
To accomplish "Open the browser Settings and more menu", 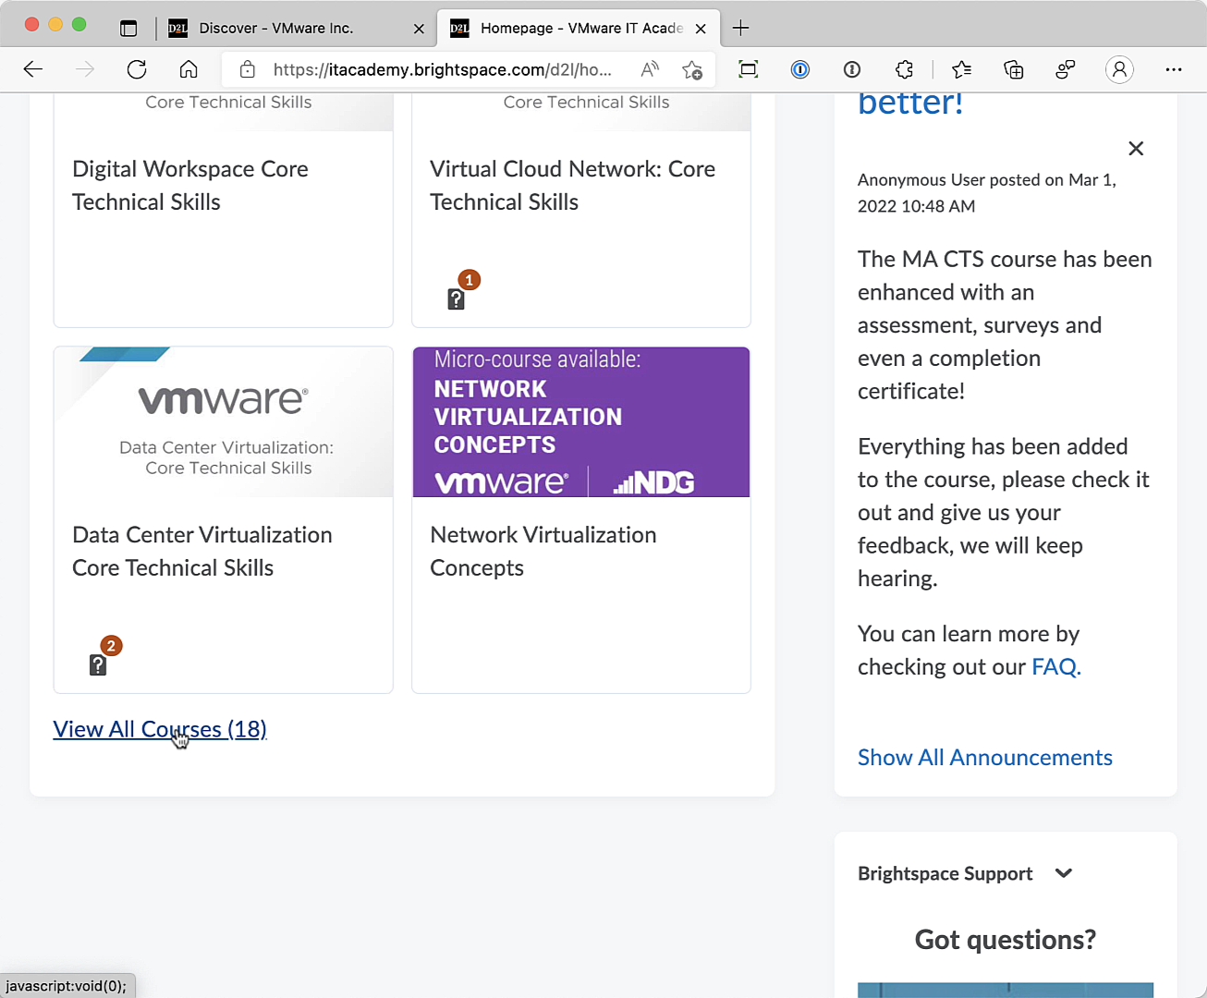I will click(x=1173, y=69).
